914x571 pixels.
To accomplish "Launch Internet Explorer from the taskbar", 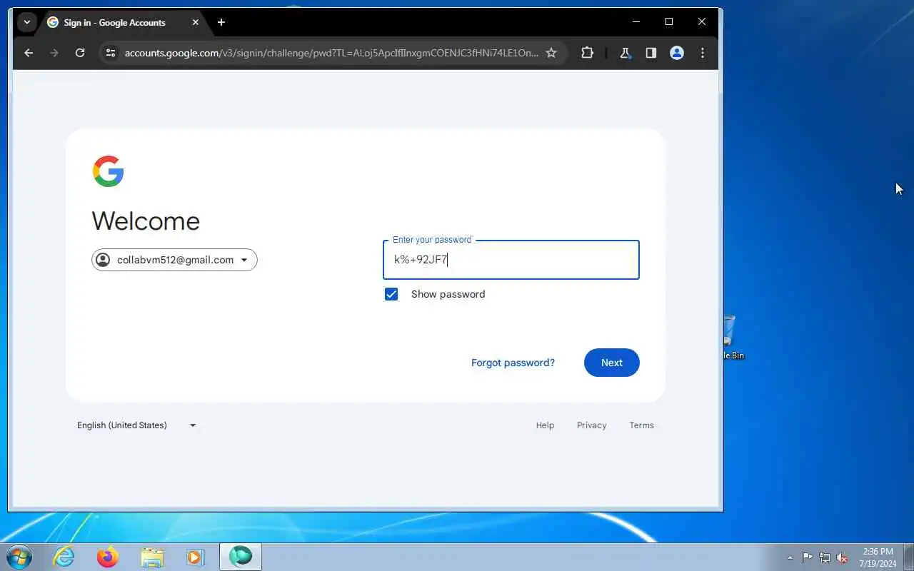I will click(64, 557).
